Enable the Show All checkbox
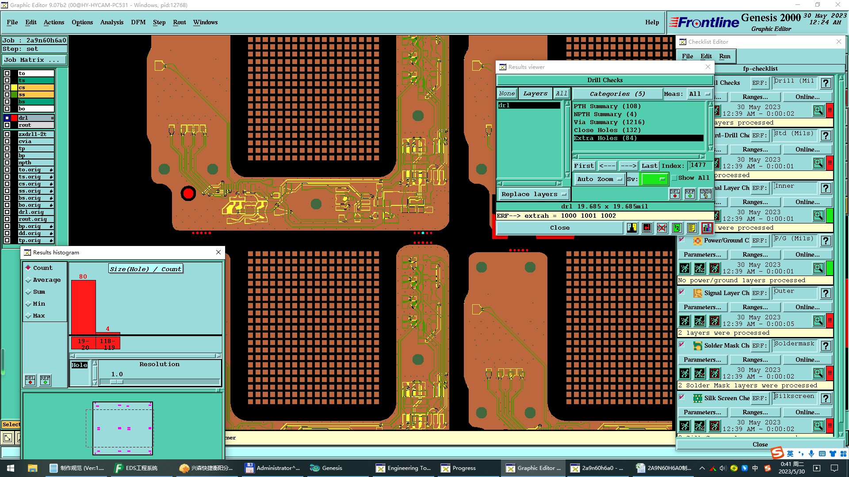This screenshot has width=849, height=477. [x=674, y=178]
